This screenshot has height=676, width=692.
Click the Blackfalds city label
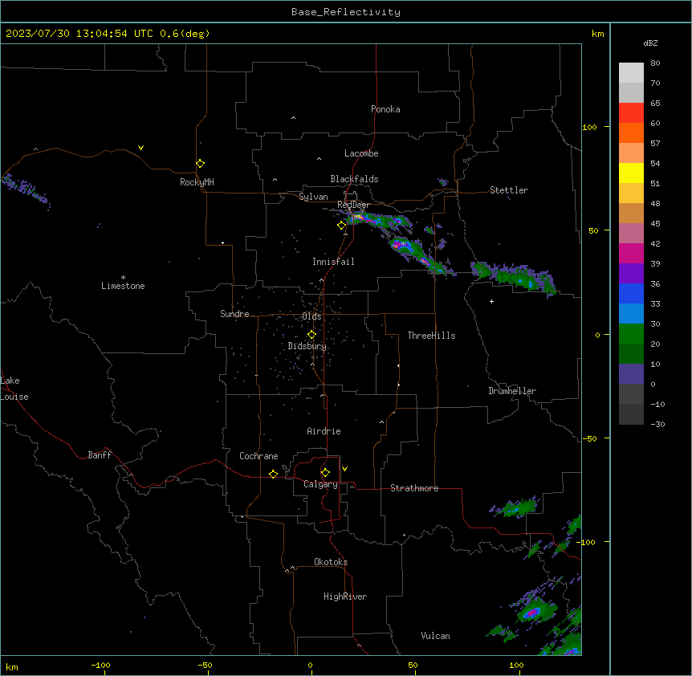tap(354, 179)
